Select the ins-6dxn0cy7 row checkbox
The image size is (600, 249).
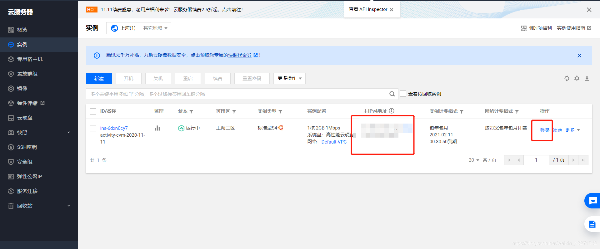click(x=93, y=128)
